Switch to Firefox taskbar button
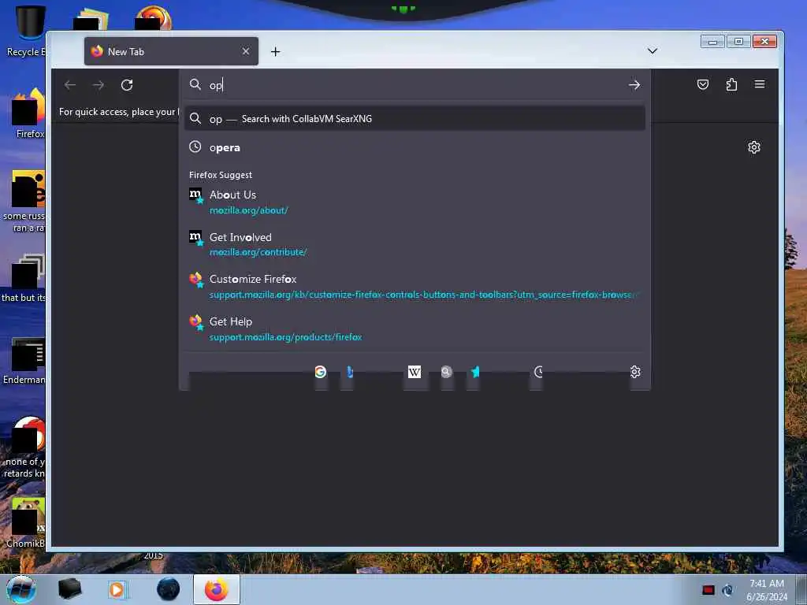The image size is (807, 605). (x=217, y=589)
